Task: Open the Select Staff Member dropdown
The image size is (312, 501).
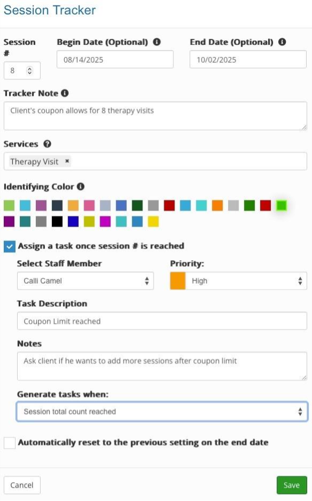Action: [86, 280]
